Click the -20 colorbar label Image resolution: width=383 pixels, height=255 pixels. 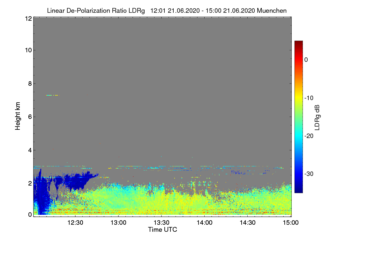pyautogui.click(x=309, y=136)
